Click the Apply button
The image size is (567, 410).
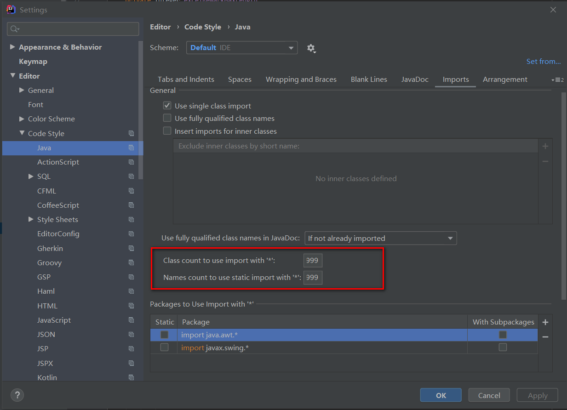(x=537, y=395)
